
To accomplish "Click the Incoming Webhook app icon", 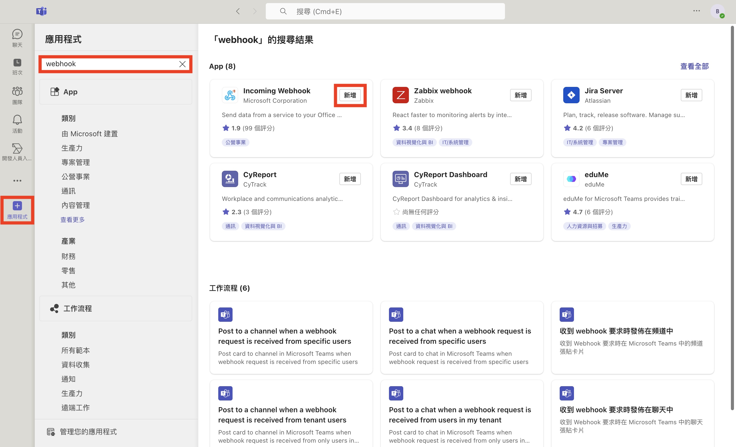I will 230,95.
